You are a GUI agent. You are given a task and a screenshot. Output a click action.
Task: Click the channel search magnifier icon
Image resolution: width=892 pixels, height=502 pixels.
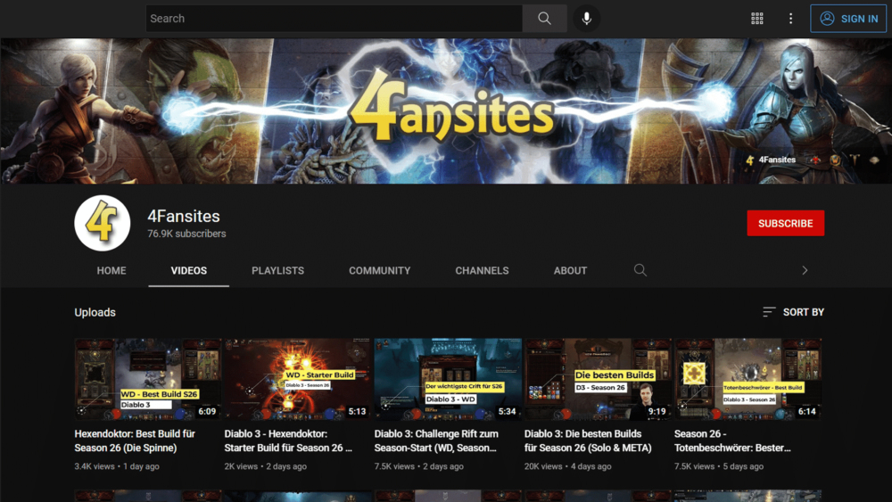pyautogui.click(x=640, y=270)
